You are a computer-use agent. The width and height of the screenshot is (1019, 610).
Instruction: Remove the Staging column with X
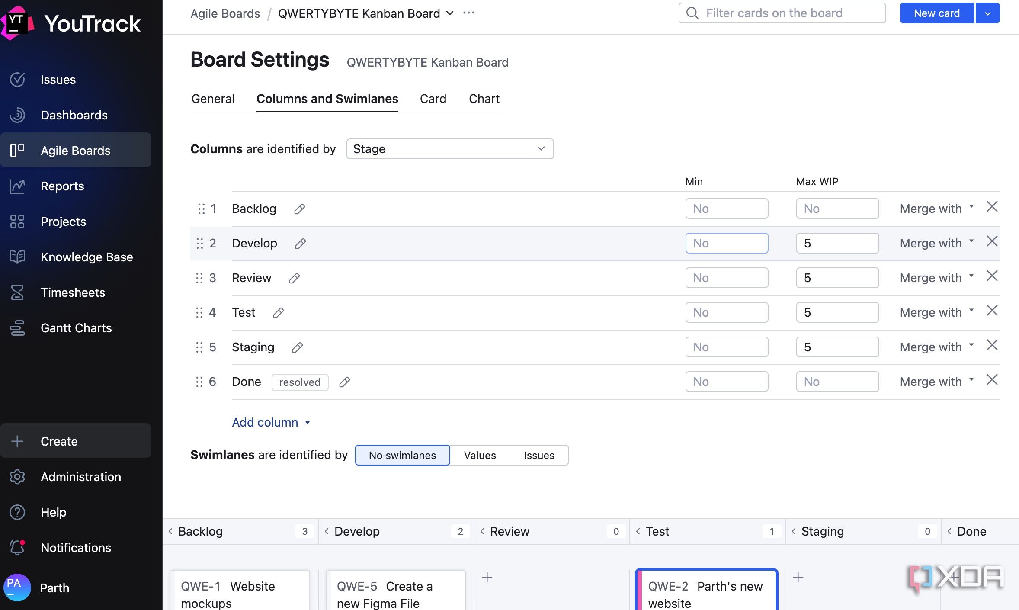pos(992,345)
